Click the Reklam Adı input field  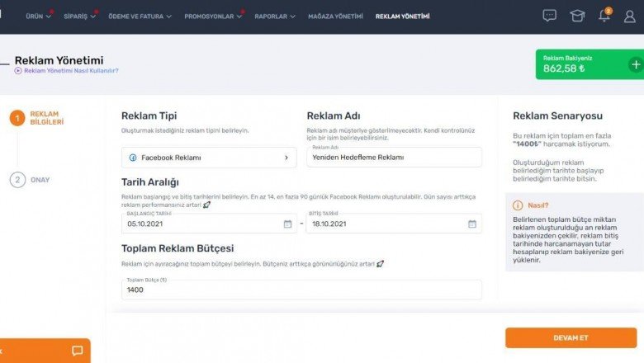pos(395,157)
